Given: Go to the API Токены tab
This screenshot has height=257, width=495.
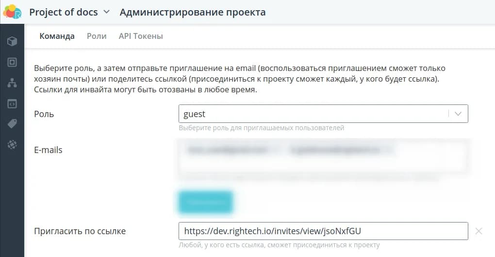Looking at the screenshot, I should coord(141,36).
